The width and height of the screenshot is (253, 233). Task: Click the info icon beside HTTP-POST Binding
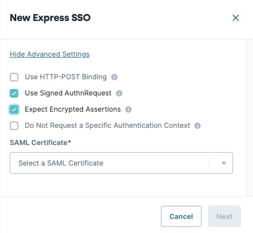click(114, 77)
